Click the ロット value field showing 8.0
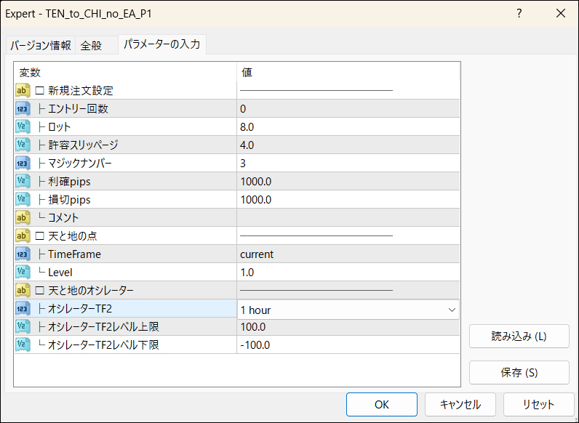Image resolution: width=579 pixels, height=423 pixels. [349, 127]
